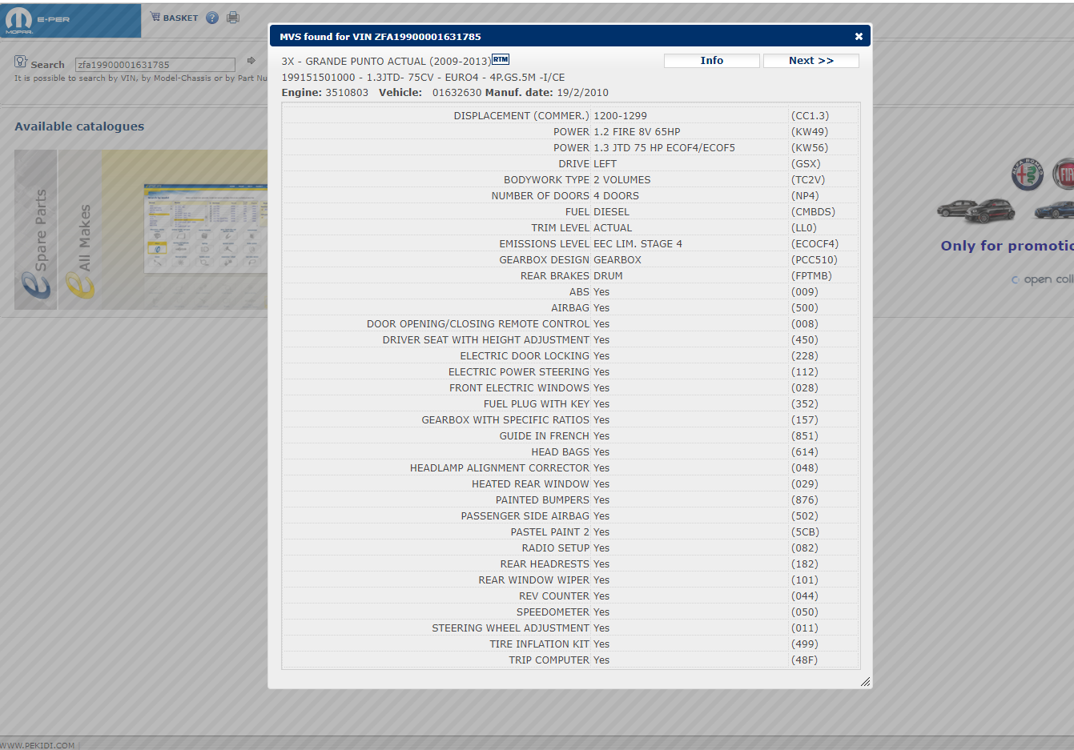
Task: Click the 199151501000 - 1.3JTD model description line
Action: click(x=423, y=78)
